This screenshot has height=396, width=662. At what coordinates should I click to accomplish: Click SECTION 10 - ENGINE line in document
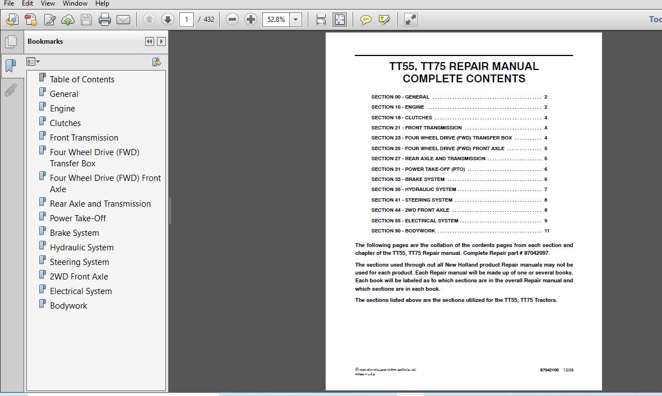coord(459,107)
